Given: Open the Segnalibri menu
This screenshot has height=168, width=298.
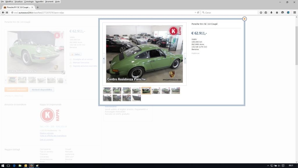Looking at the screenshot, I should click(x=39, y=1).
